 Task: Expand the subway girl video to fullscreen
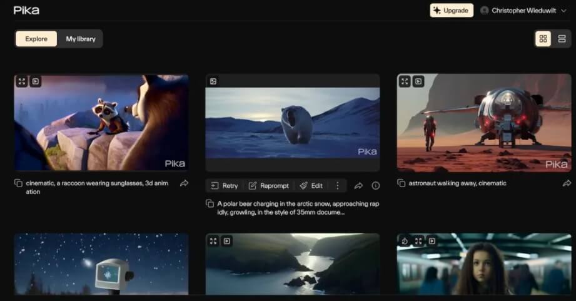418,241
